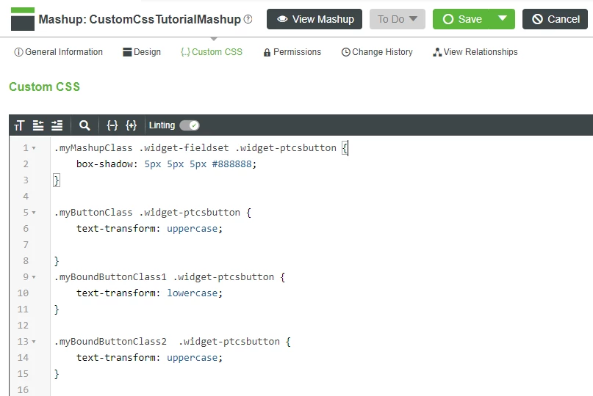Click uppercase value on line 6

[x=192, y=228]
